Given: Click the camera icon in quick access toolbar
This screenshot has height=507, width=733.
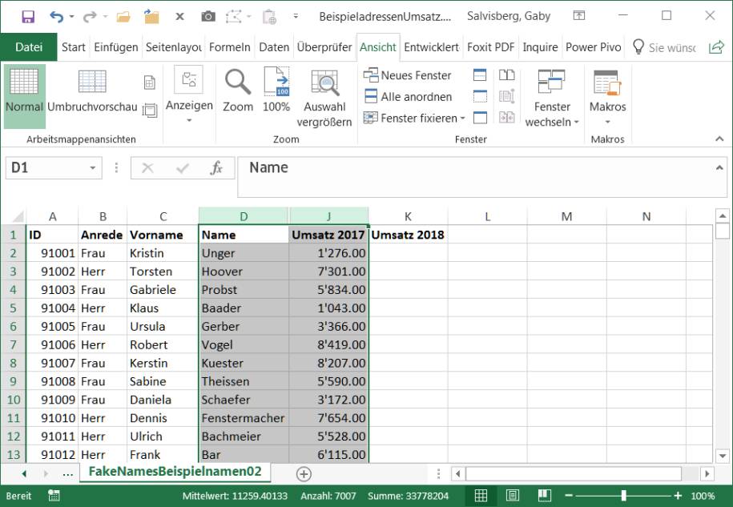Looking at the screenshot, I should click(208, 17).
